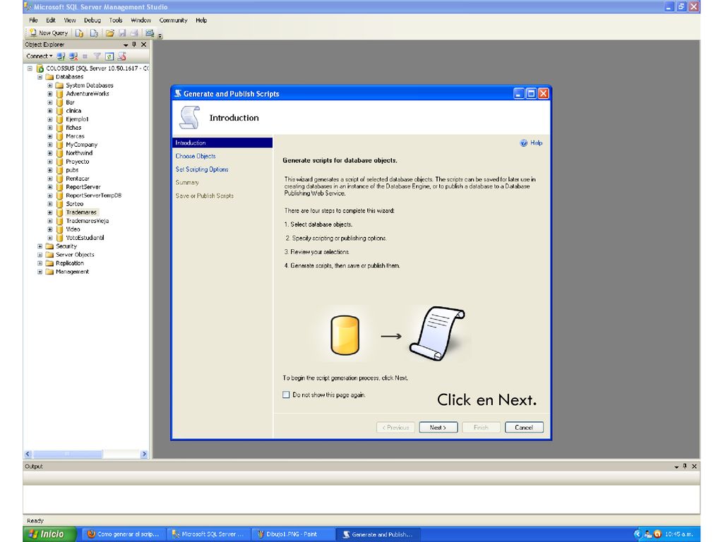Viewport: 723px width, 542px height.
Task: Click the Analysis Services query icon
Action: click(94, 32)
